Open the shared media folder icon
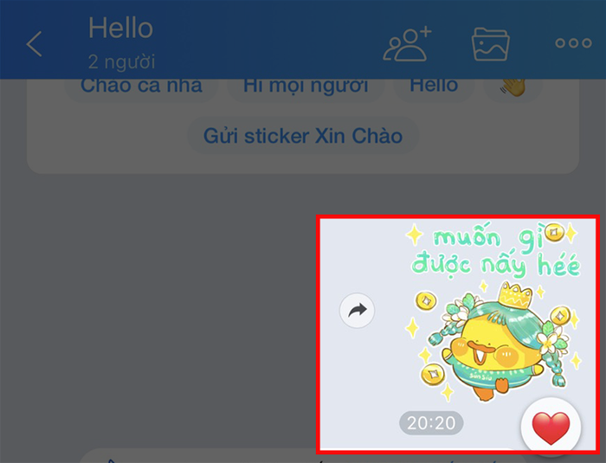The height and width of the screenshot is (463, 606). tap(491, 44)
